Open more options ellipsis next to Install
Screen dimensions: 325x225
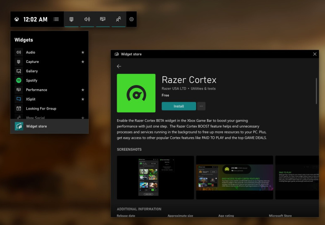201,106
